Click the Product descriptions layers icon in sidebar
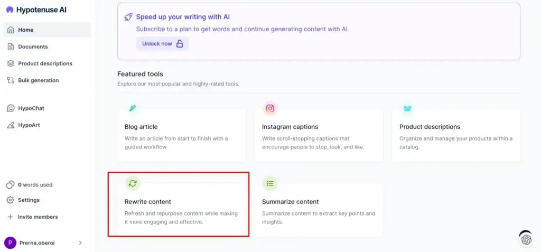Screen dimensions: 541x252 11,63
